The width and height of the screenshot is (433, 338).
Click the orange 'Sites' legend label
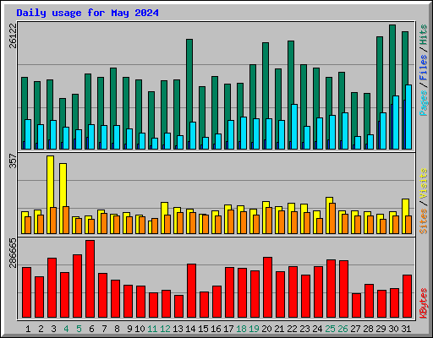coord(423,221)
